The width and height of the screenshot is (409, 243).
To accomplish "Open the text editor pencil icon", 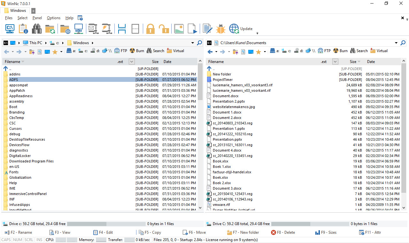I will point(208,29).
